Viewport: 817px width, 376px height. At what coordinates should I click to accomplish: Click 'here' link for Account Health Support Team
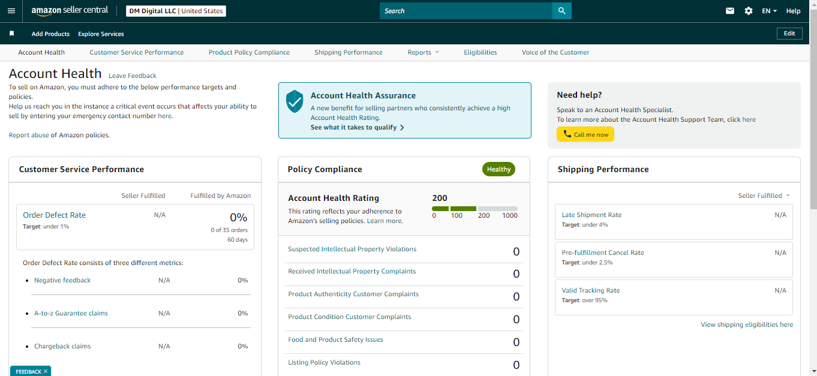coord(749,119)
